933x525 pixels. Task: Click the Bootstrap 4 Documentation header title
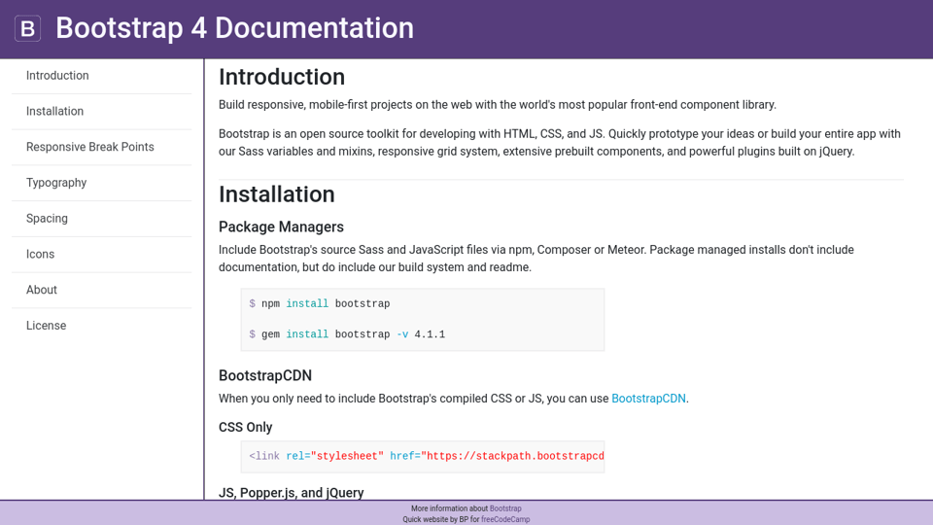pos(234,28)
